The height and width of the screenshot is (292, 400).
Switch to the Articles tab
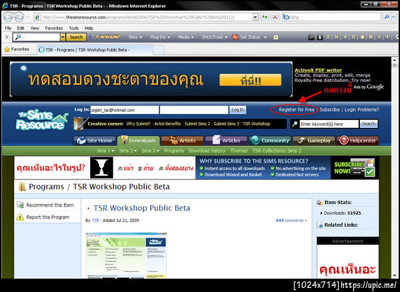pos(226,141)
